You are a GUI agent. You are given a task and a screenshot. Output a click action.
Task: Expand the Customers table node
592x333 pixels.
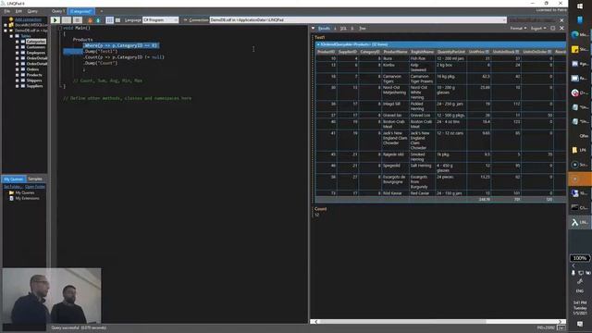[x=17, y=47]
